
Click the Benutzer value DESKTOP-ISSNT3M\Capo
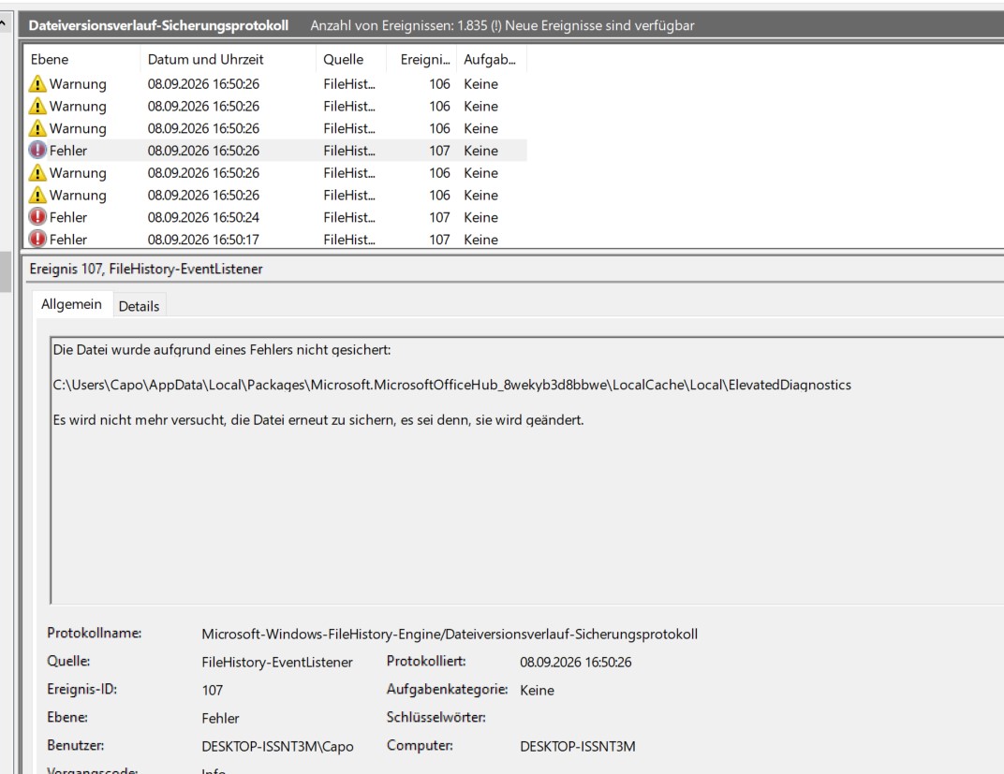point(277,747)
